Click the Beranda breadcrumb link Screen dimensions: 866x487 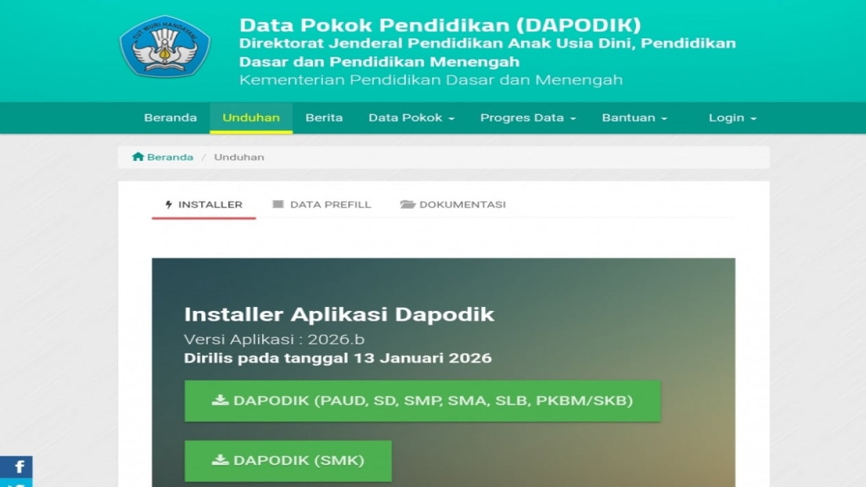coord(170,157)
